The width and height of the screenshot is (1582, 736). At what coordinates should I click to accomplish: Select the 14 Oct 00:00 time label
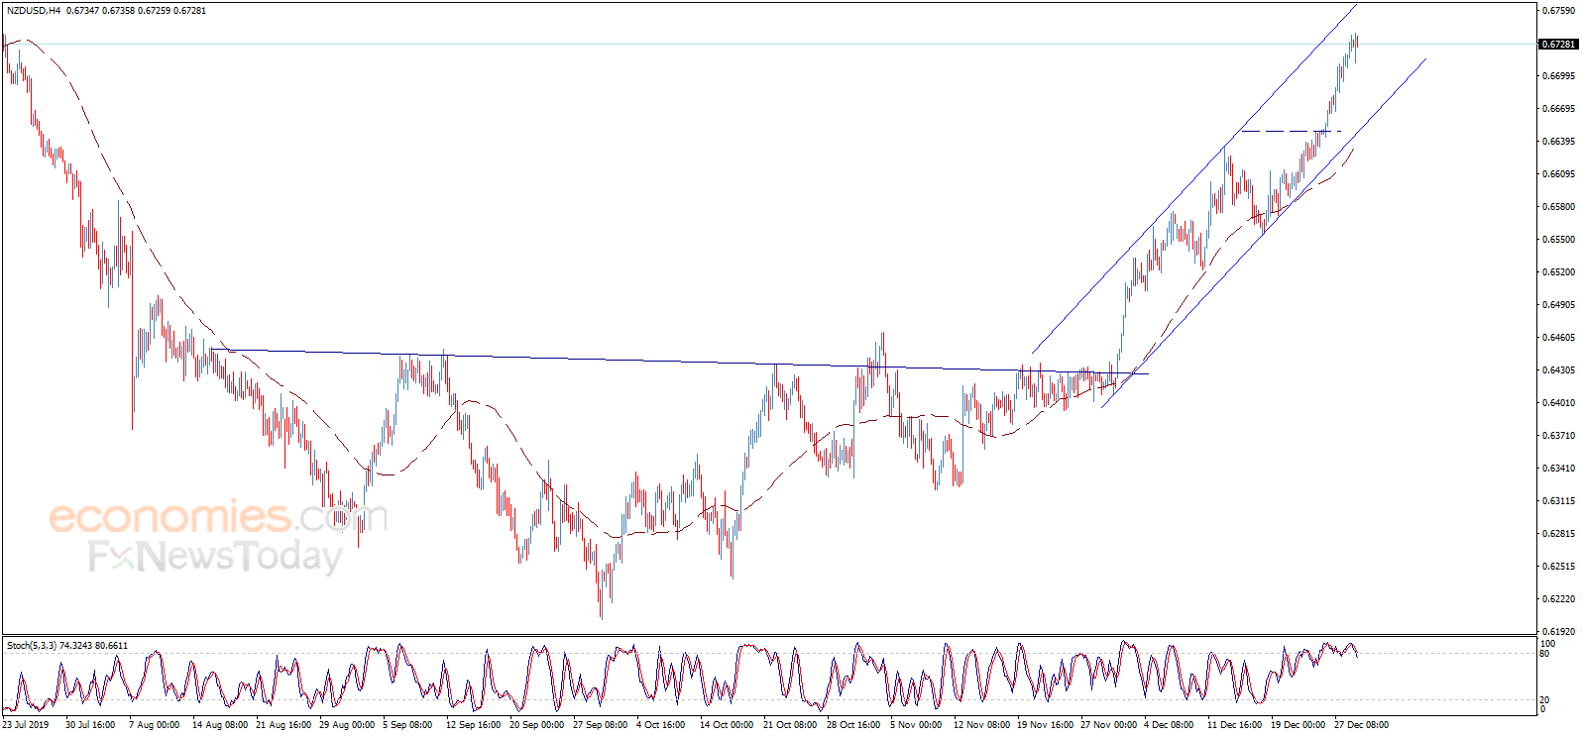[x=727, y=725]
